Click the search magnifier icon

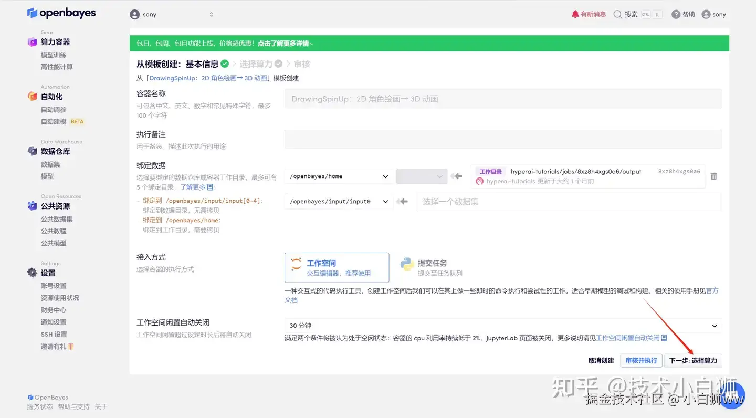[x=617, y=14]
